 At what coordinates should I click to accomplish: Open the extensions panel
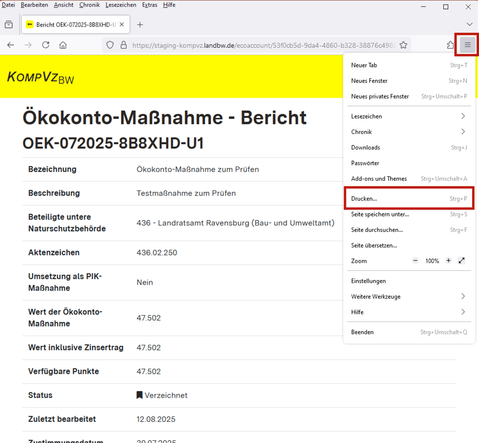[450, 45]
